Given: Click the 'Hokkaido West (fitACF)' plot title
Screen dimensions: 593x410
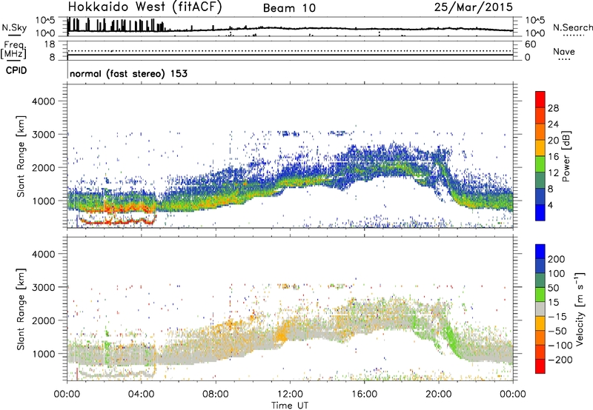Looking at the screenshot, I should 145,7.
